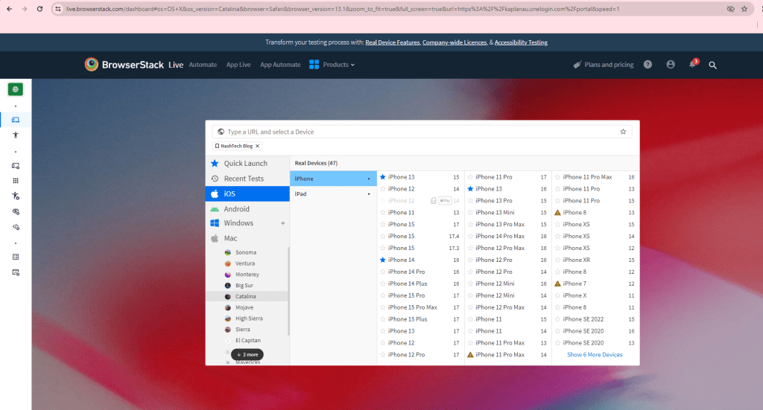Click the Show 6 More Devices link
This screenshot has width=763, height=410.
pyautogui.click(x=595, y=355)
